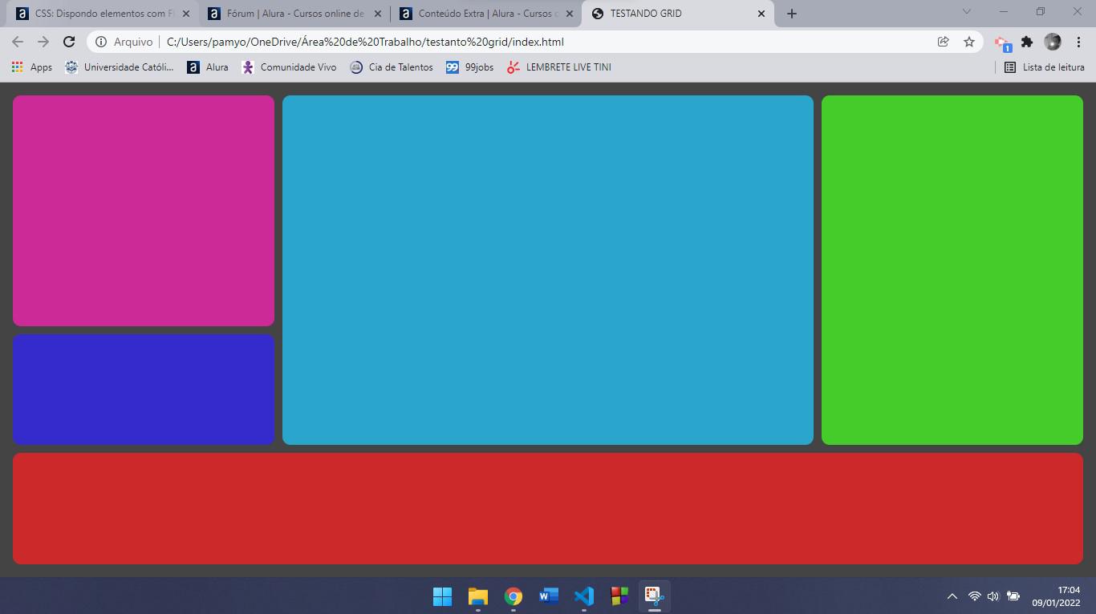Open battery status in tray
1096x614 pixels.
click(1013, 596)
